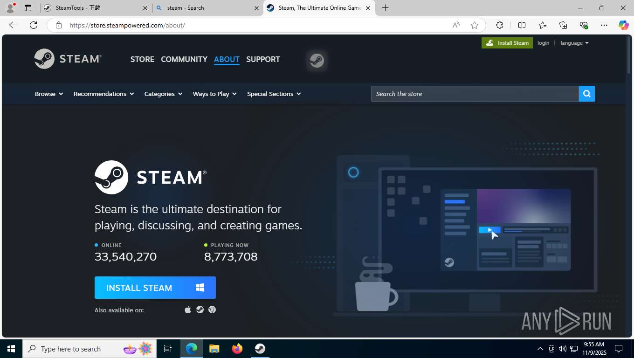
Task: Open the Windows Start button
Action: [11, 349]
